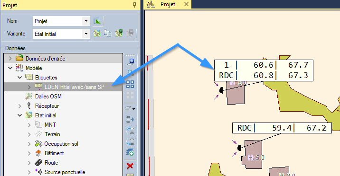
Task: Click the duplicate variant icon
Action: [107, 33]
